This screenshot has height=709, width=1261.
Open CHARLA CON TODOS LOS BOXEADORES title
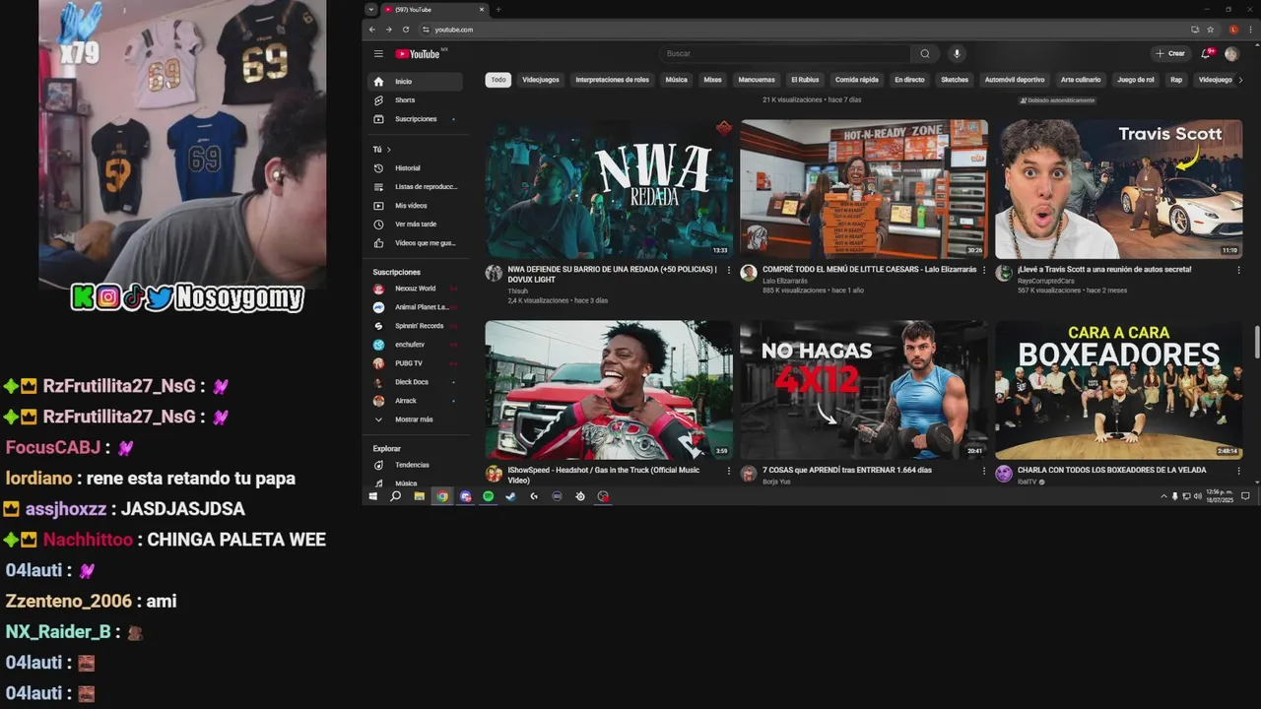click(x=1111, y=471)
